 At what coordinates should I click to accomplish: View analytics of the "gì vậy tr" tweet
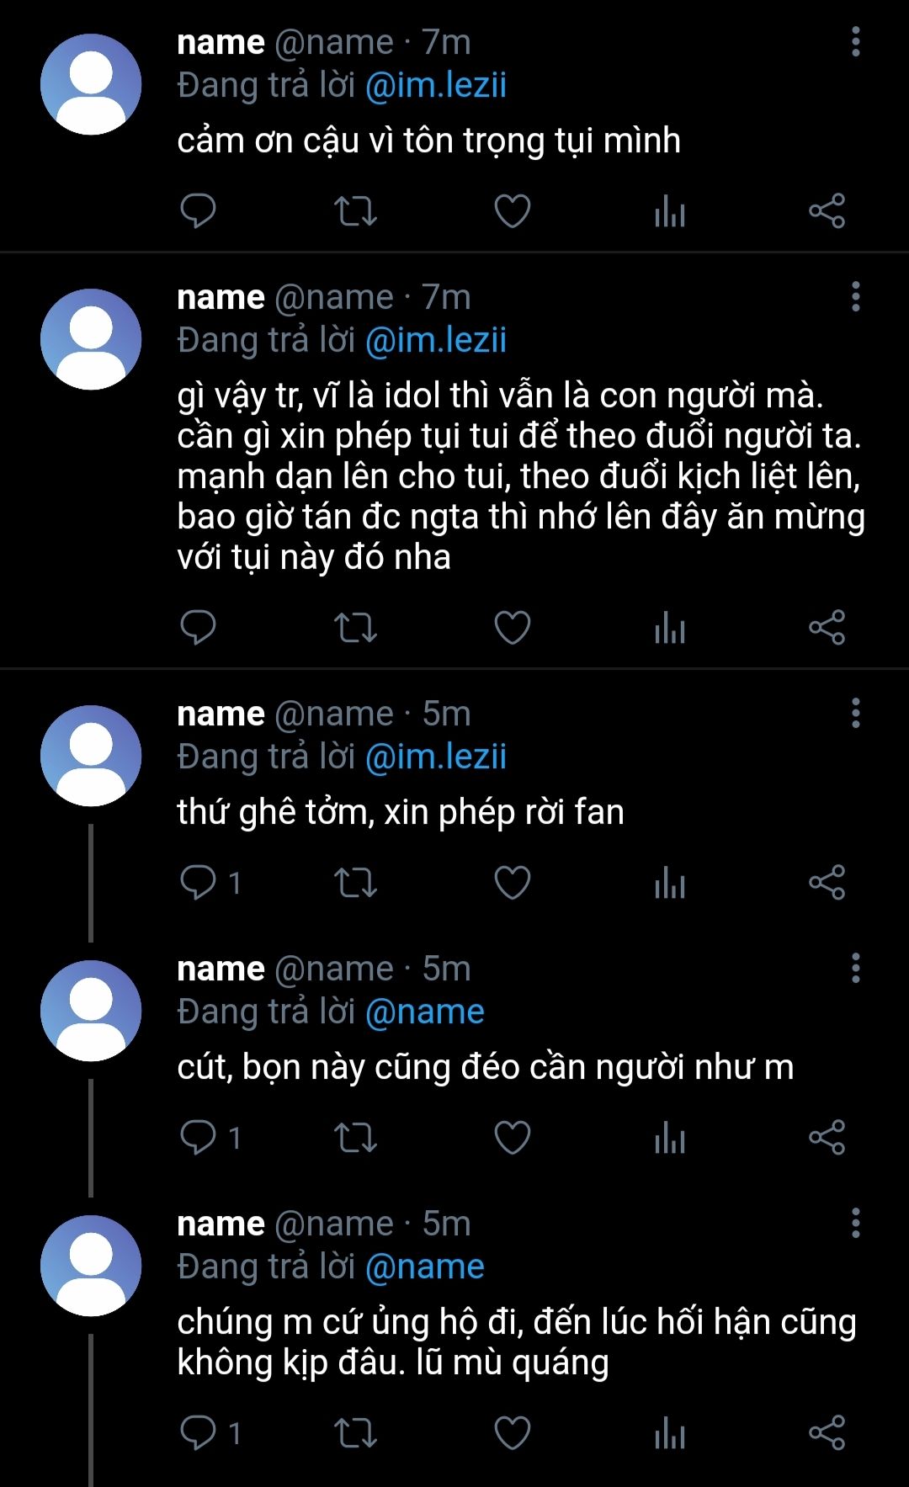pos(670,628)
